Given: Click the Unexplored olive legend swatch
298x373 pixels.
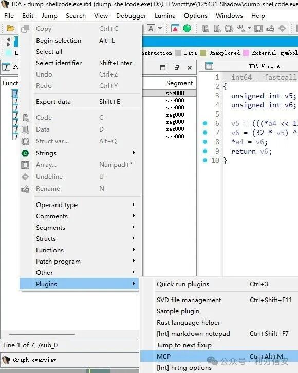Looking at the screenshot, I should point(203,53).
